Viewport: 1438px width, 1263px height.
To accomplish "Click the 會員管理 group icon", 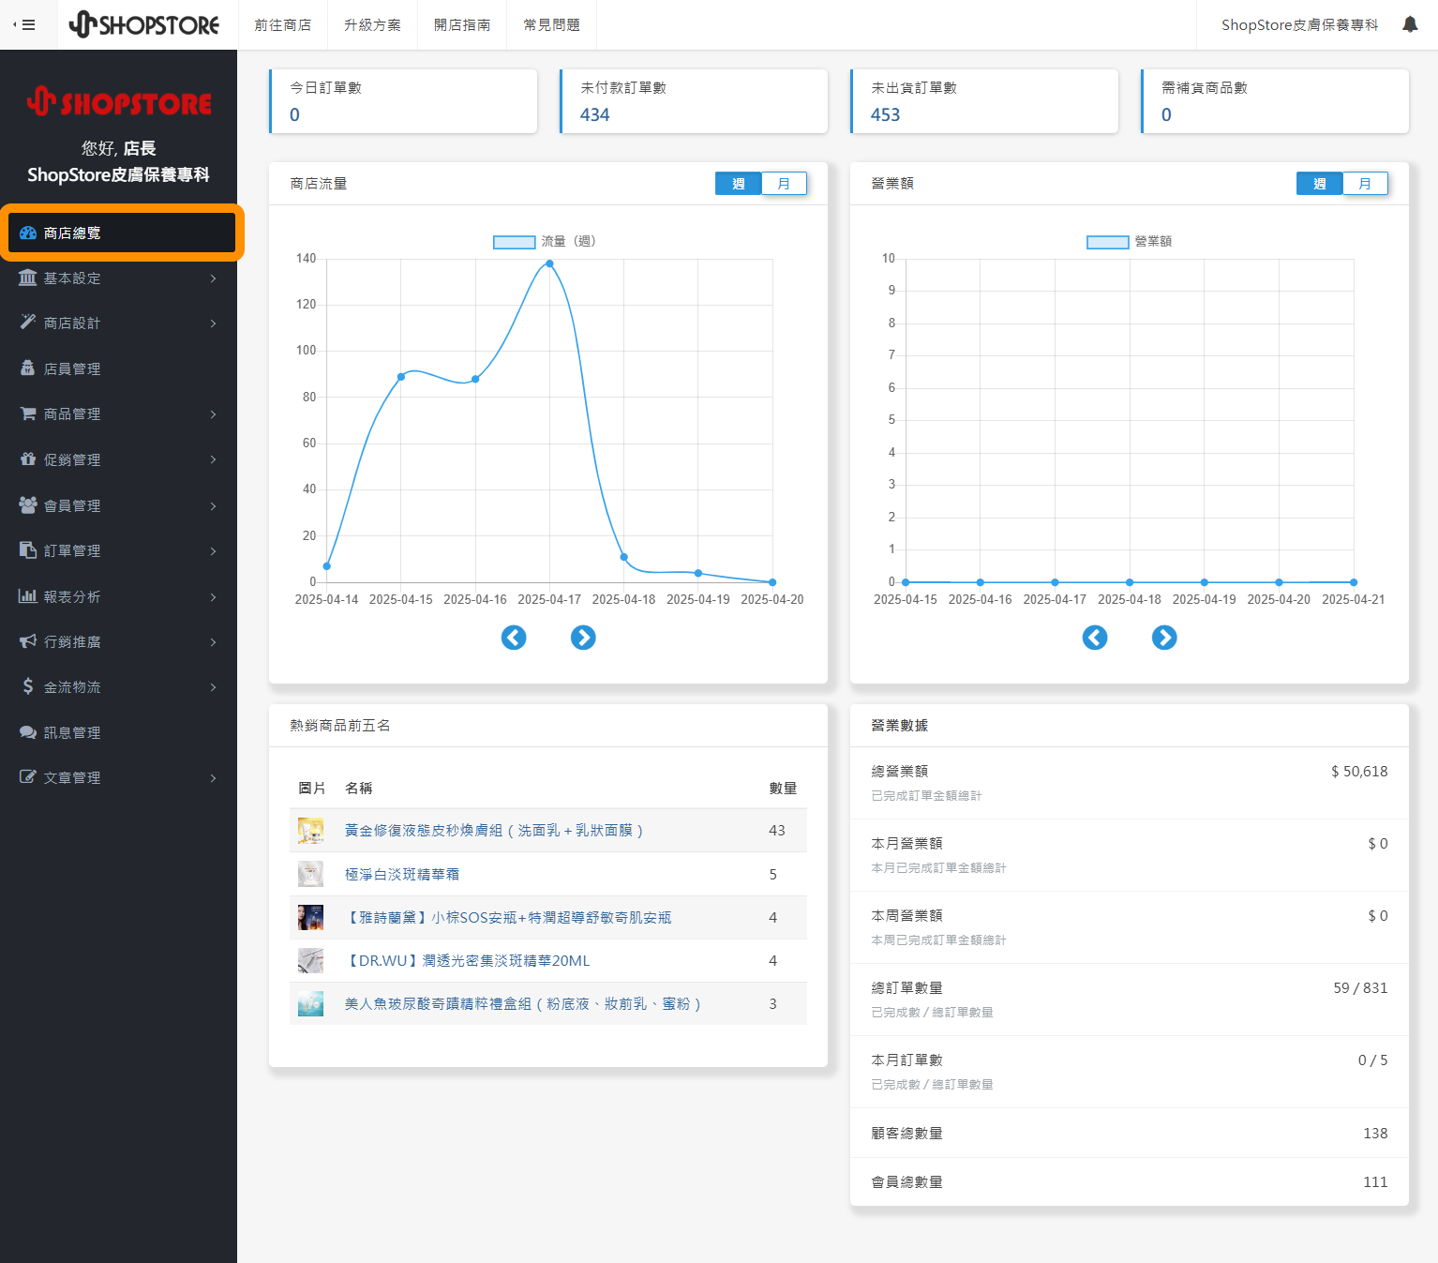I will [x=28, y=504].
